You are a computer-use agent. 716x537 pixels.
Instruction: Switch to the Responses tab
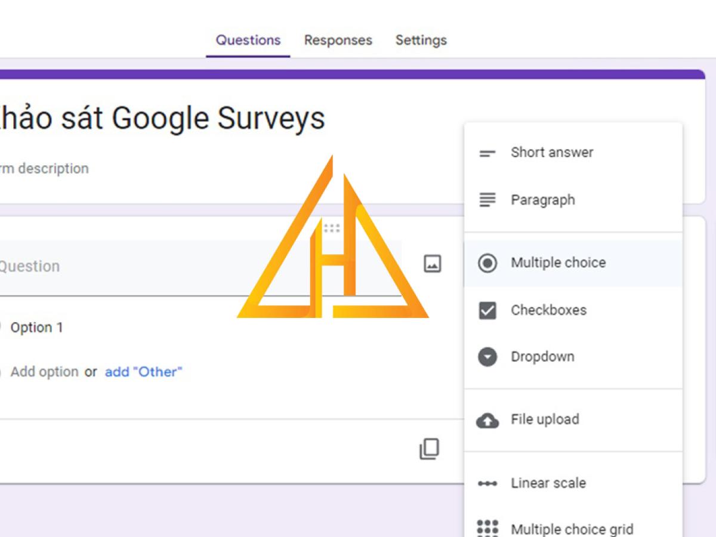pos(338,40)
